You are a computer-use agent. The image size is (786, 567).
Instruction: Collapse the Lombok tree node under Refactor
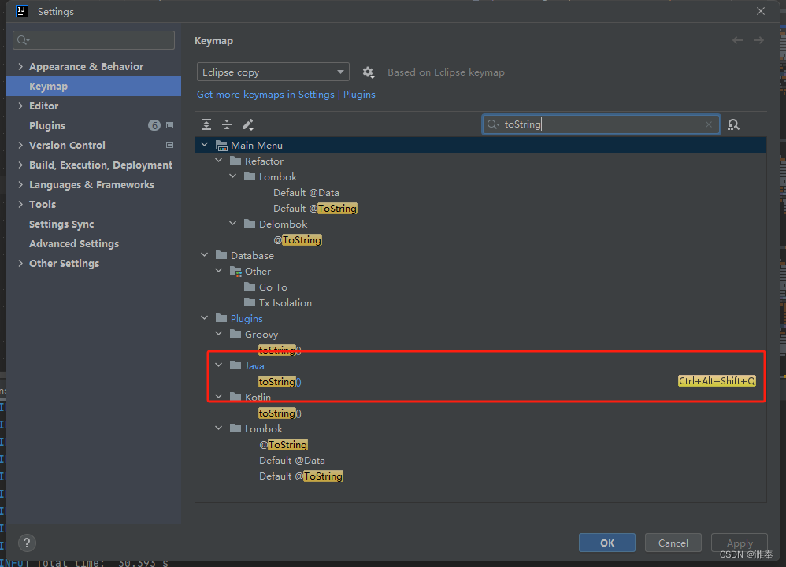pyautogui.click(x=232, y=176)
